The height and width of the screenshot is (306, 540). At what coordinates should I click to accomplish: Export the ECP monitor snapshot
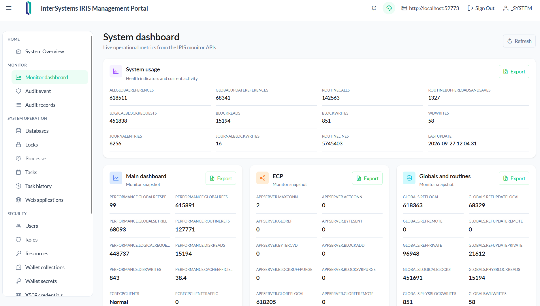click(x=367, y=178)
